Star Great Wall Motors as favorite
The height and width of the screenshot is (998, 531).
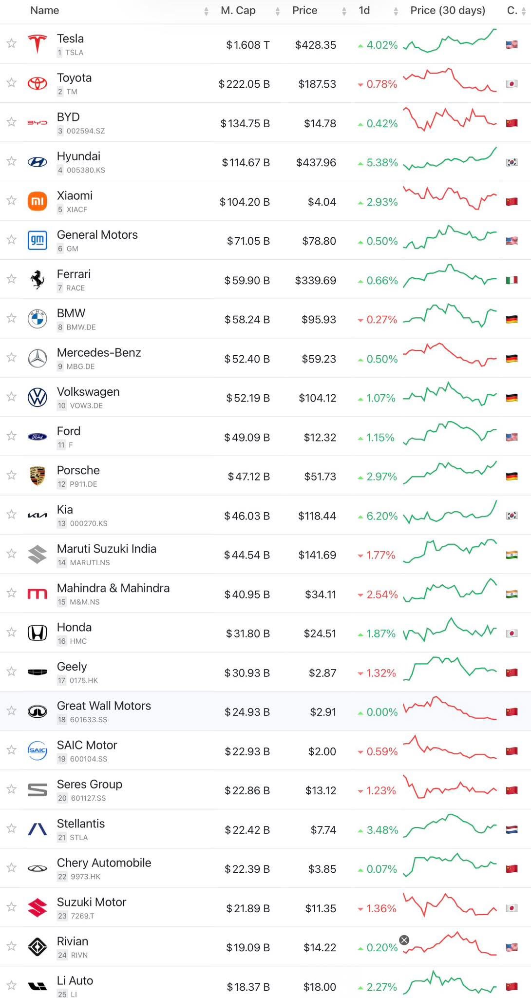[x=12, y=711]
